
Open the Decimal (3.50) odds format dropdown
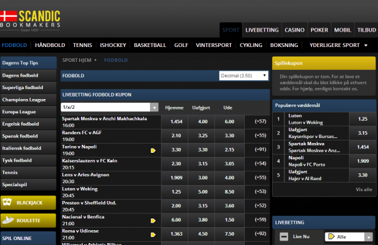[244, 75]
